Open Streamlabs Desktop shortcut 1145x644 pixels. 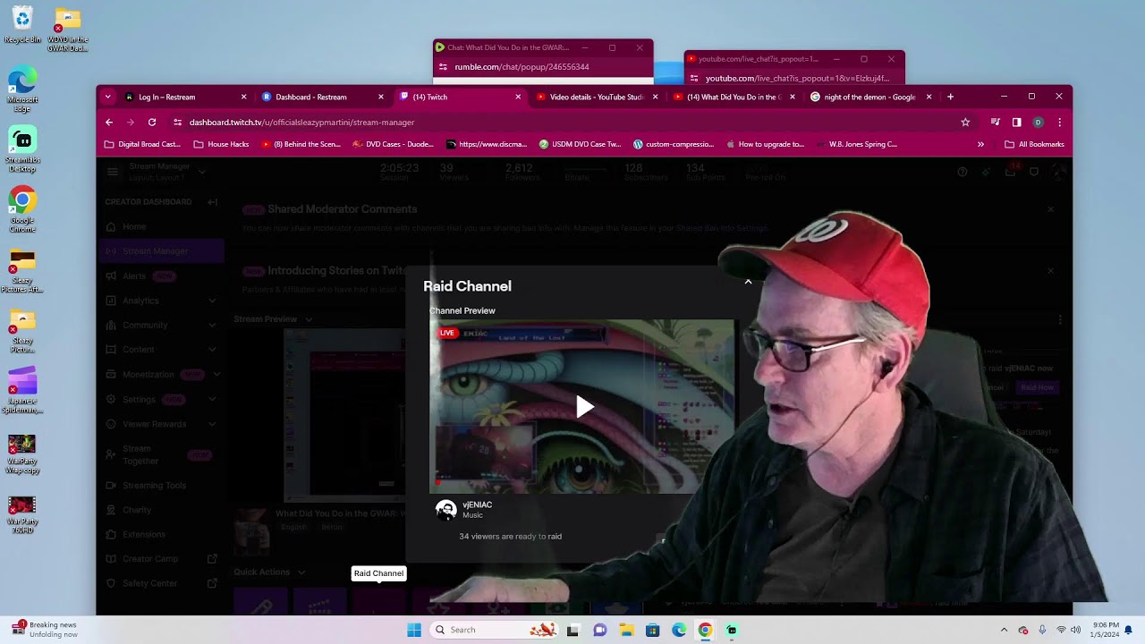coord(22,150)
